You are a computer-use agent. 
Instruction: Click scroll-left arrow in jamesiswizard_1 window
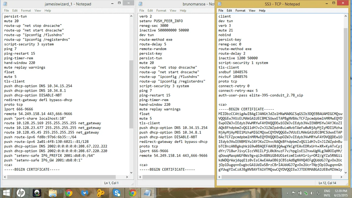(x=5, y=177)
